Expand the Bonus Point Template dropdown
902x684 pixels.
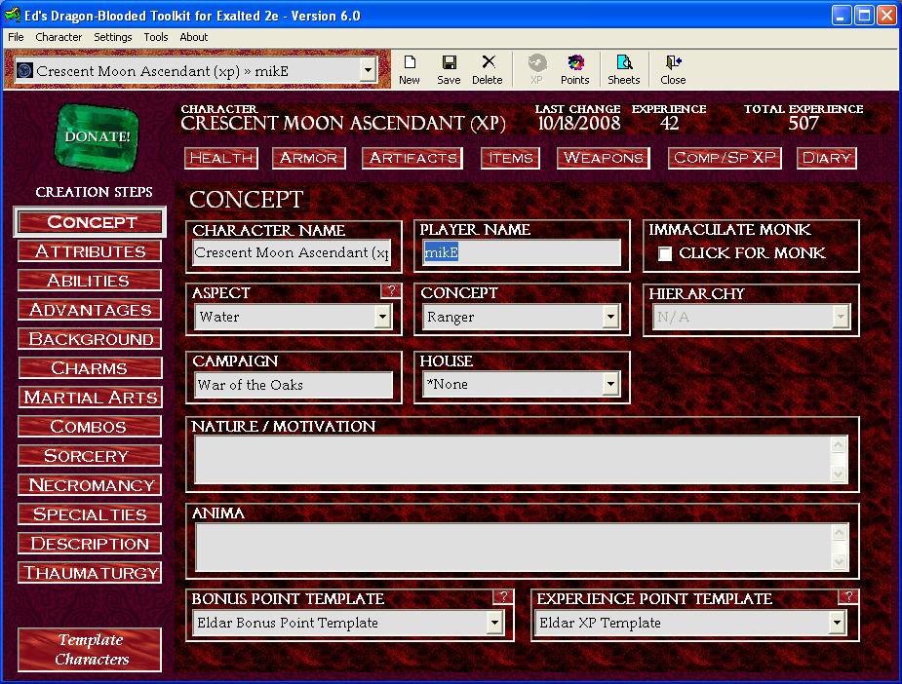(x=494, y=623)
